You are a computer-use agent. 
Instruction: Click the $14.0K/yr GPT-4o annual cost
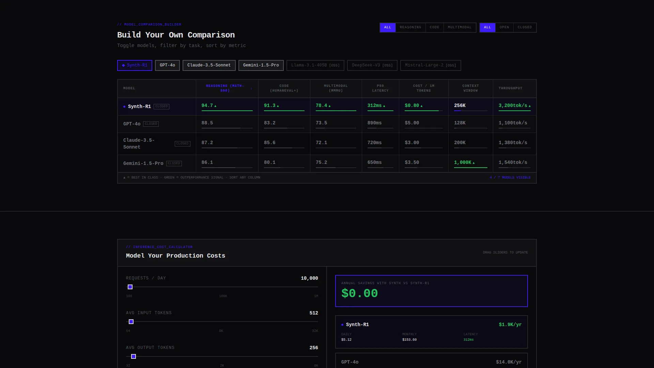tap(509, 362)
